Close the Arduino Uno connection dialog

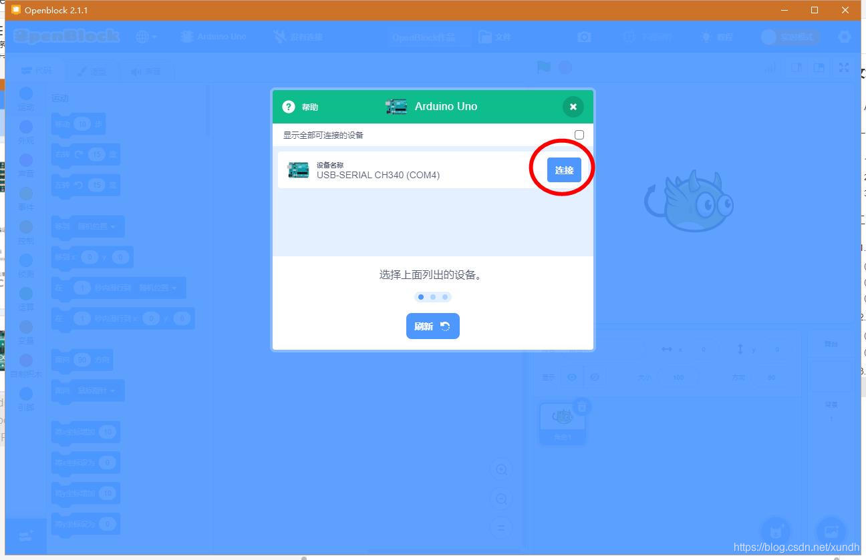coord(573,107)
